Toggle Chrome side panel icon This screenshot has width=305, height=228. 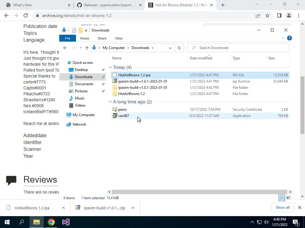[279, 15]
